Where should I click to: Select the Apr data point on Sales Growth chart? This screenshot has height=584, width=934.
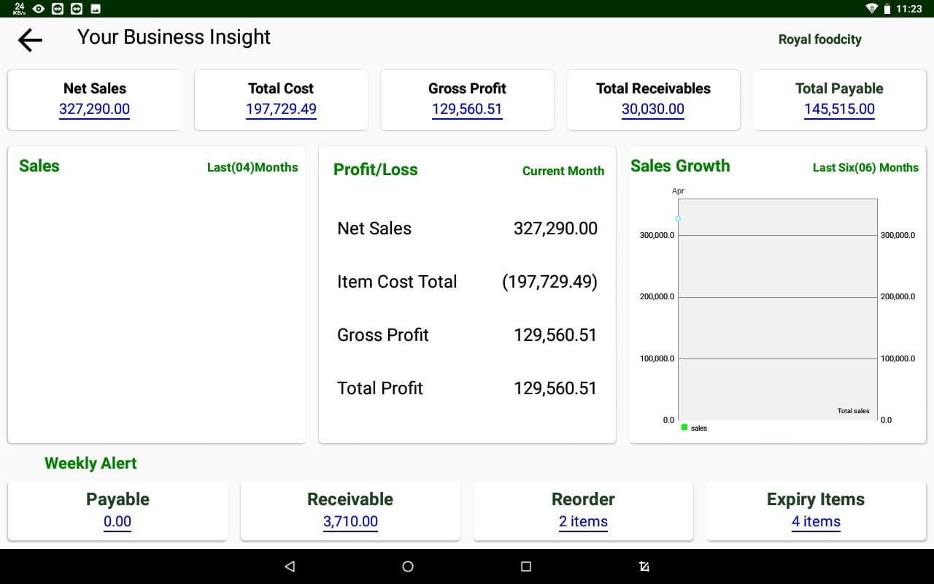pos(678,218)
